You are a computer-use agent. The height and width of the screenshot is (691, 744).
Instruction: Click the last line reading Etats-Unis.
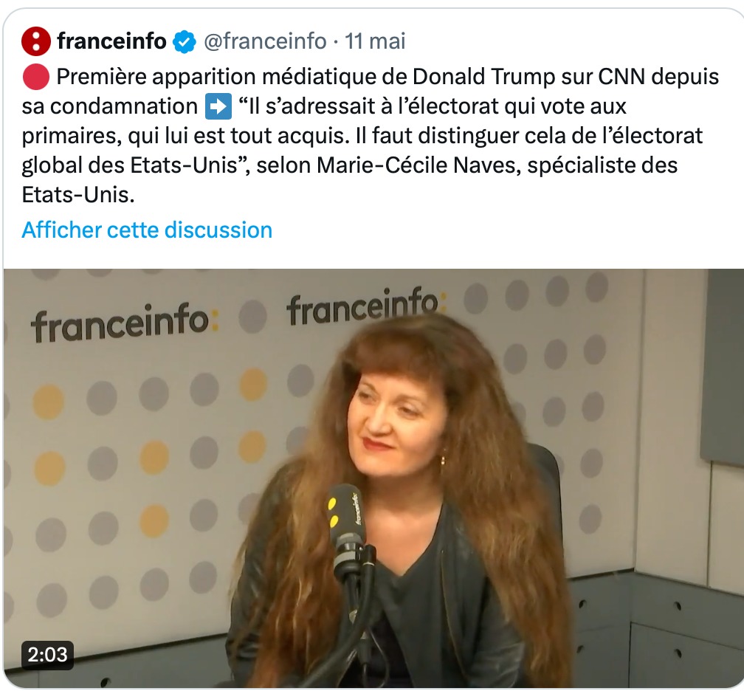click(78, 195)
